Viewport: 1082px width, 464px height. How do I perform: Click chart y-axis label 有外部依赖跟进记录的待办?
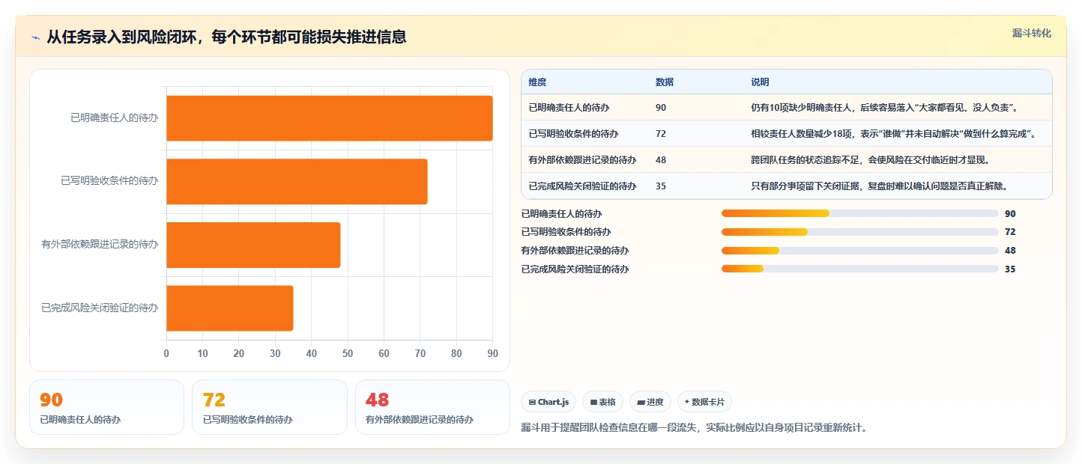pos(100,245)
